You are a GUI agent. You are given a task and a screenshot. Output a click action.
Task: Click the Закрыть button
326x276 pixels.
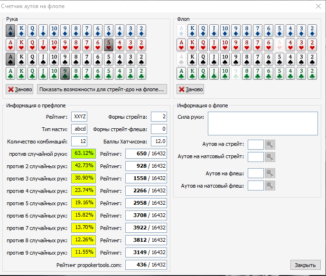coord(306,265)
